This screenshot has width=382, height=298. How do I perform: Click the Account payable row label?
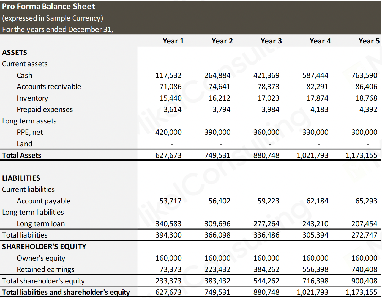(43, 201)
